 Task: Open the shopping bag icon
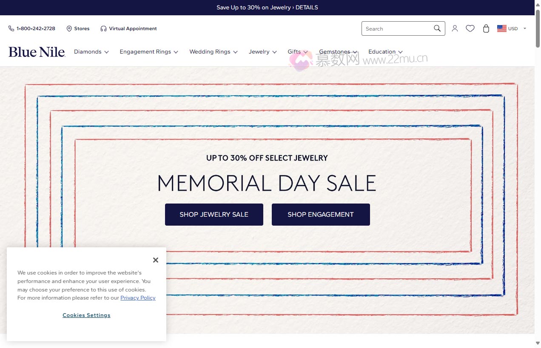tap(486, 28)
